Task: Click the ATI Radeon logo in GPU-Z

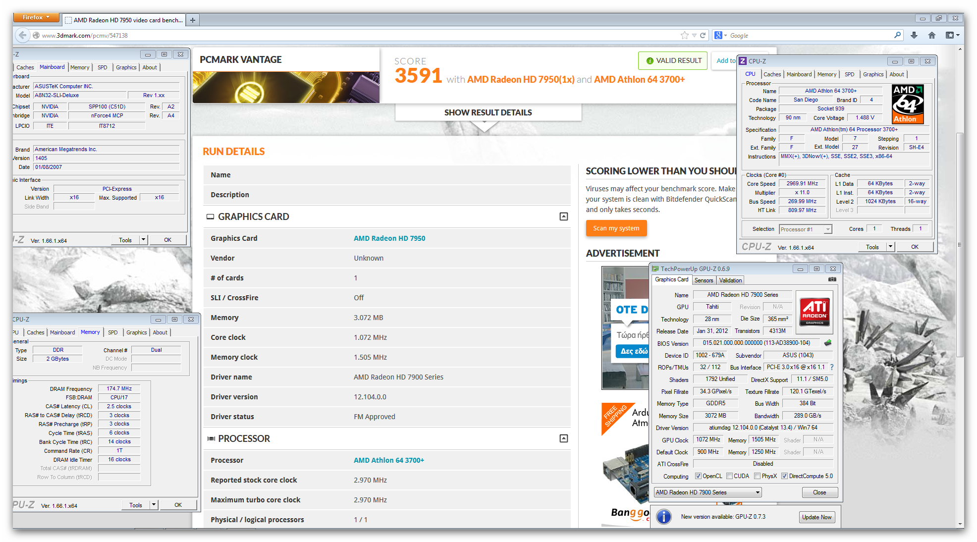Action: tap(814, 312)
